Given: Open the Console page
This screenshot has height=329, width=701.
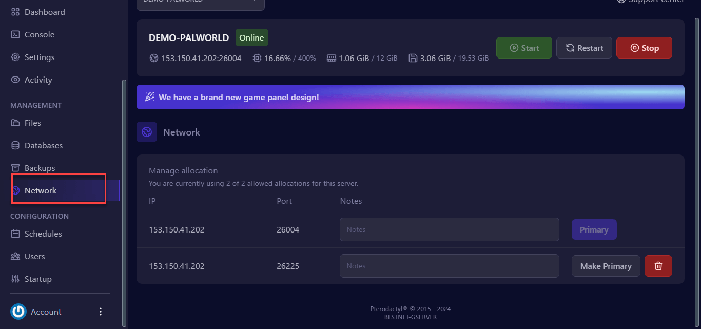Looking at the screenshot, I should tap(40, 34).
